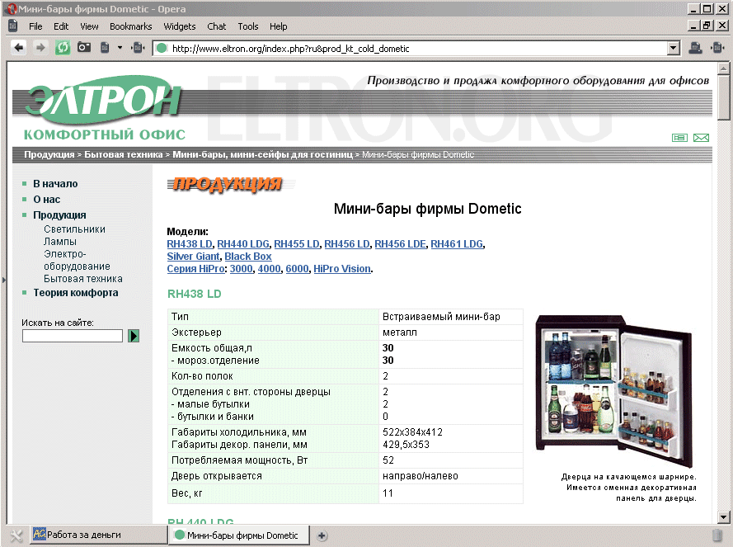Jump to model RH456 LD link
733x547 pixels.
click(347, 244)
